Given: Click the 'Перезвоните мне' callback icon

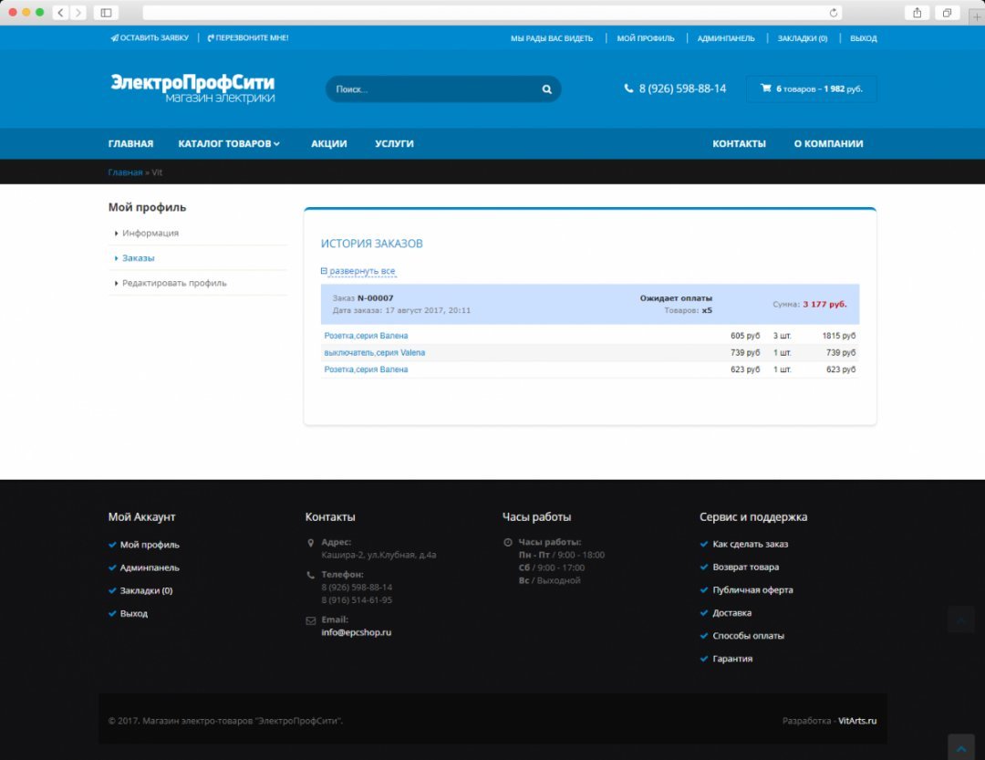Looking at the screenshot, I should 211,38.
